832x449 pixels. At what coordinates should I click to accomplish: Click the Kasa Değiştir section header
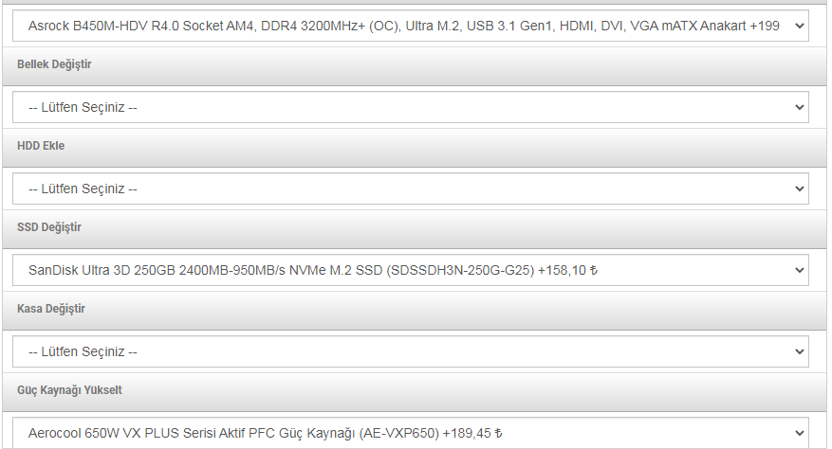pos(51,309)
